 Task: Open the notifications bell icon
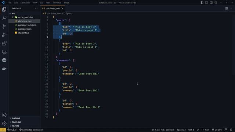tap(231, 130)
